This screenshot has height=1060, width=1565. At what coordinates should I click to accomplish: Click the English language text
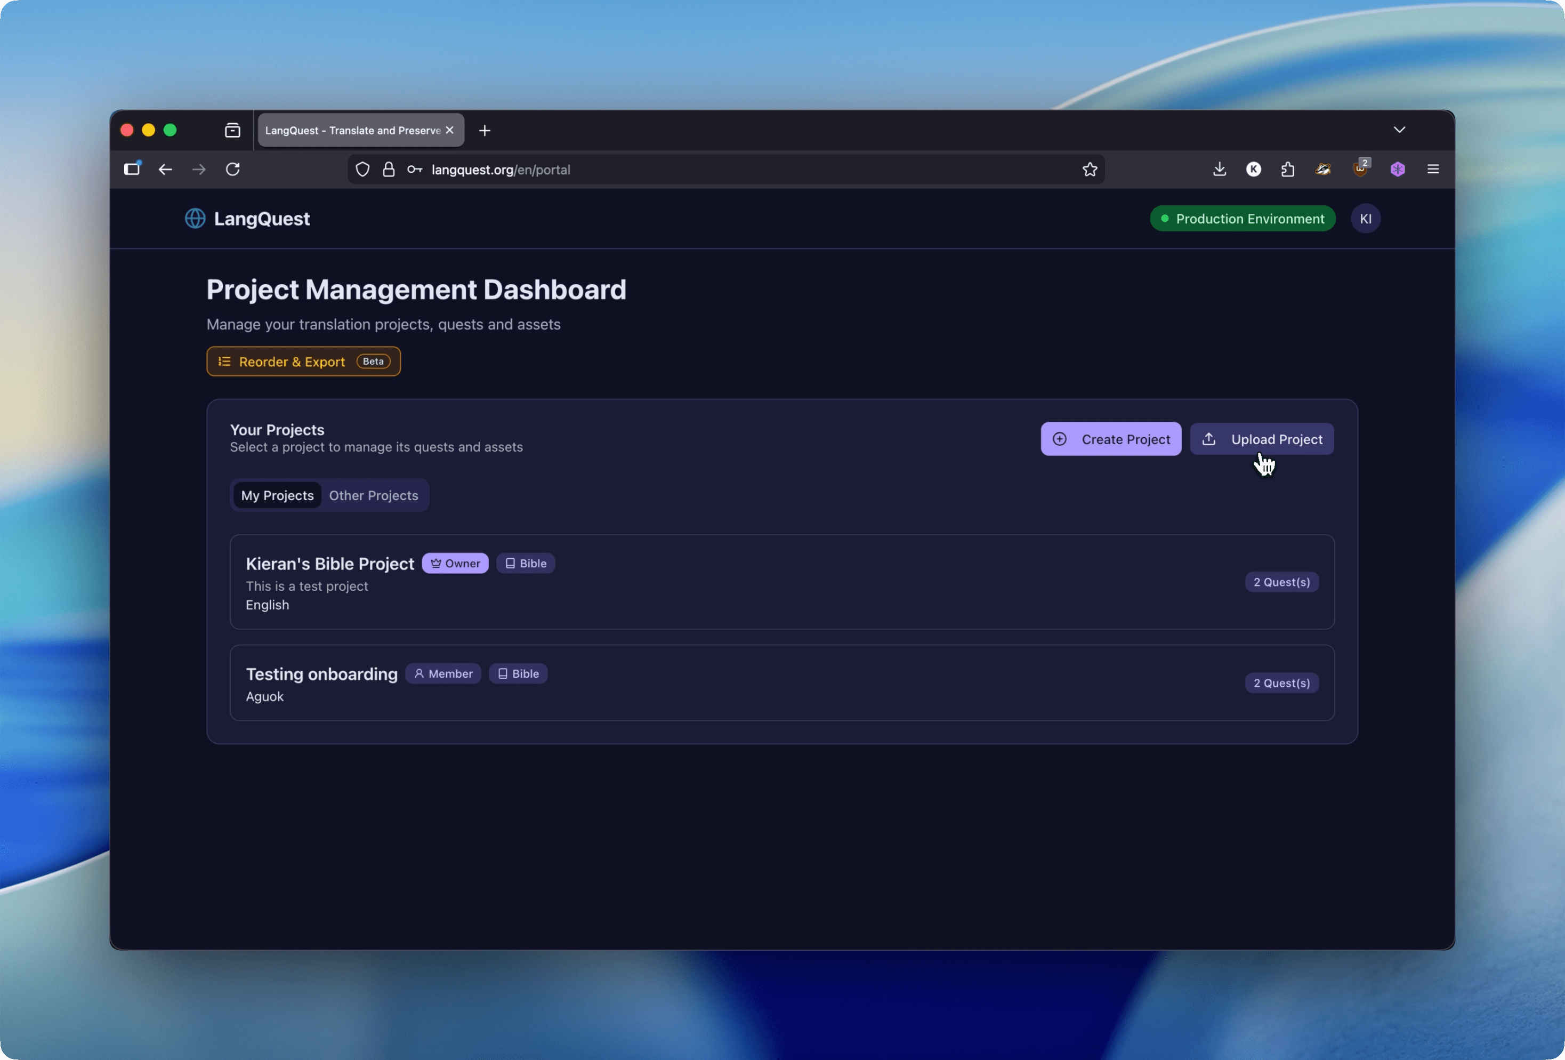(268, 605)
